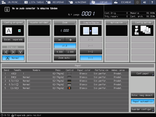Viewport: 156px width, 117px height.
Task: Open the Config. original settings
Action: tap(13, 23)
